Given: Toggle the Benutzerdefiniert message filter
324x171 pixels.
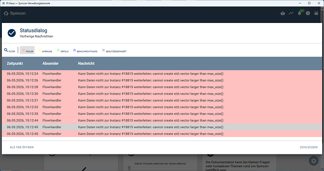Looking at the screenshot, I should point(114,50).
